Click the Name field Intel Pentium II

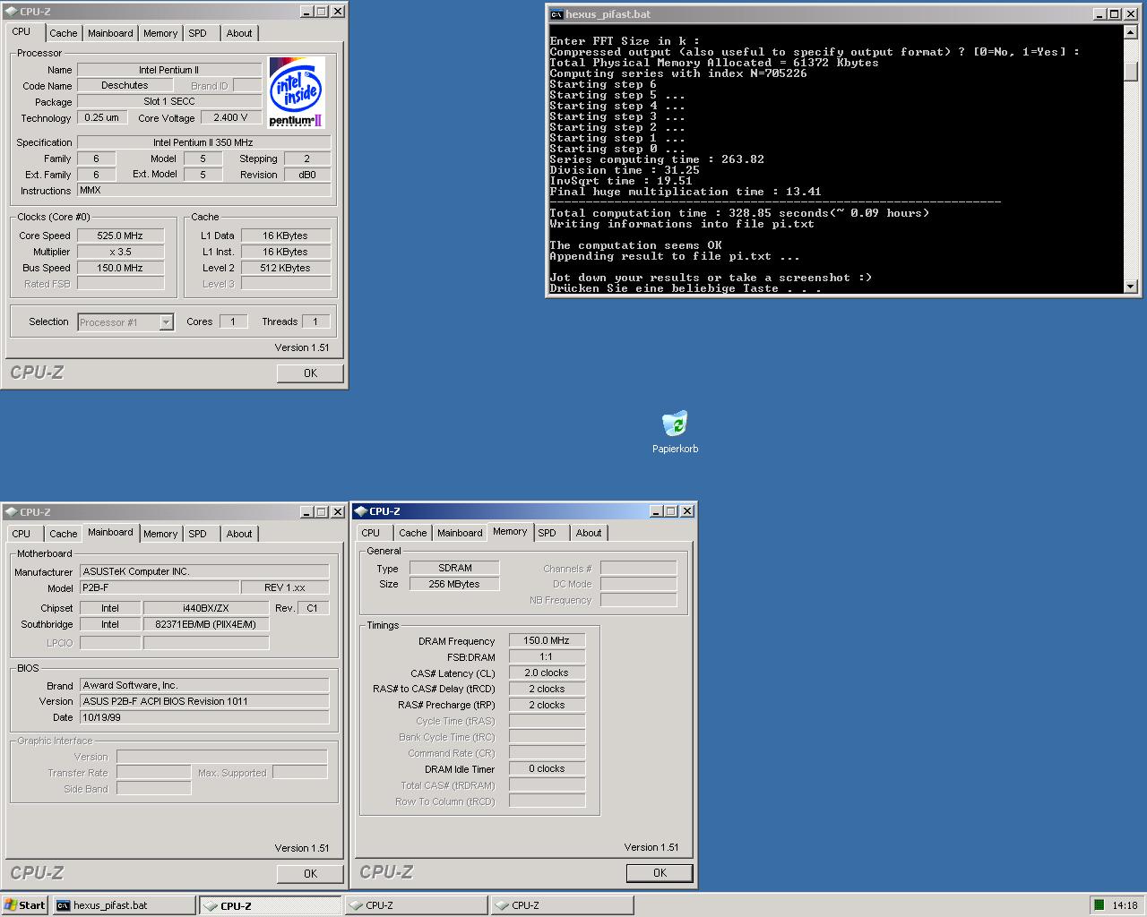tap(169, 70)
